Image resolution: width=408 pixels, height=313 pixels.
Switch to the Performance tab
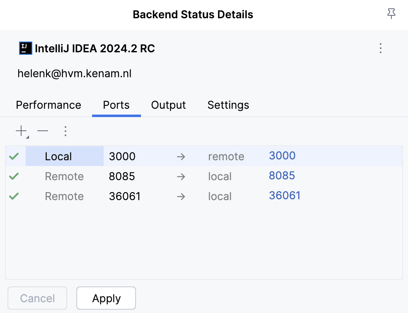point(48,105)
